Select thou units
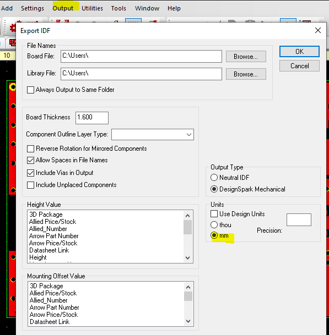Image resolution: width=329 pixels, height=335 pixels. click(214, 225)
